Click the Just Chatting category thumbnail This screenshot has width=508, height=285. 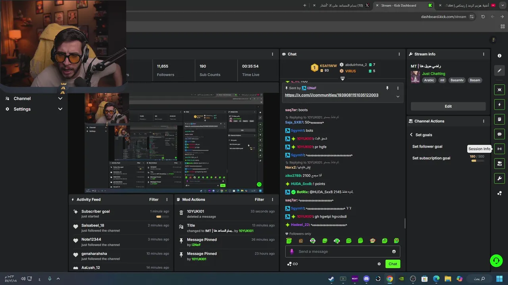(415, 77)
